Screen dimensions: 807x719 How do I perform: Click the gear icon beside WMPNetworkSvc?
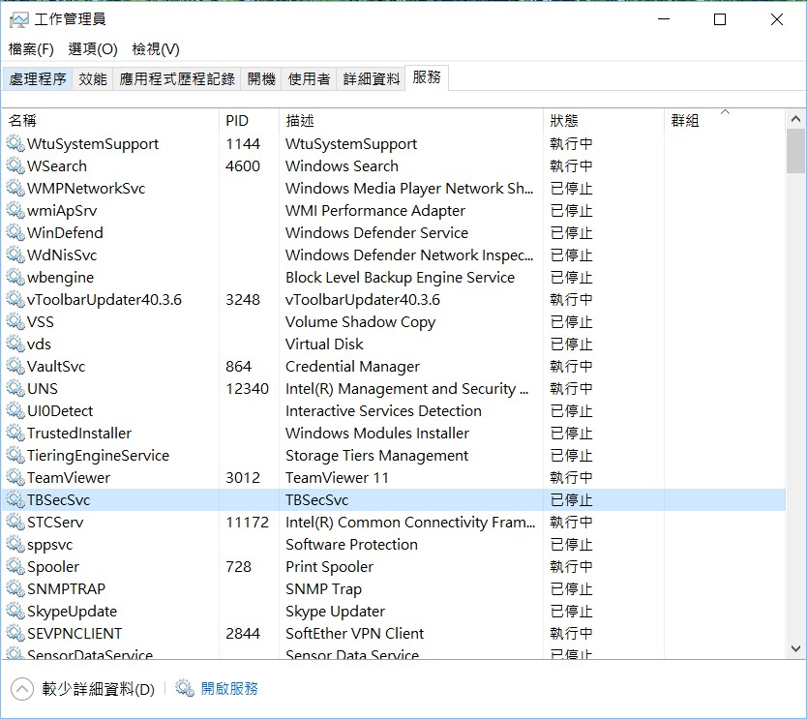point(15,188)
